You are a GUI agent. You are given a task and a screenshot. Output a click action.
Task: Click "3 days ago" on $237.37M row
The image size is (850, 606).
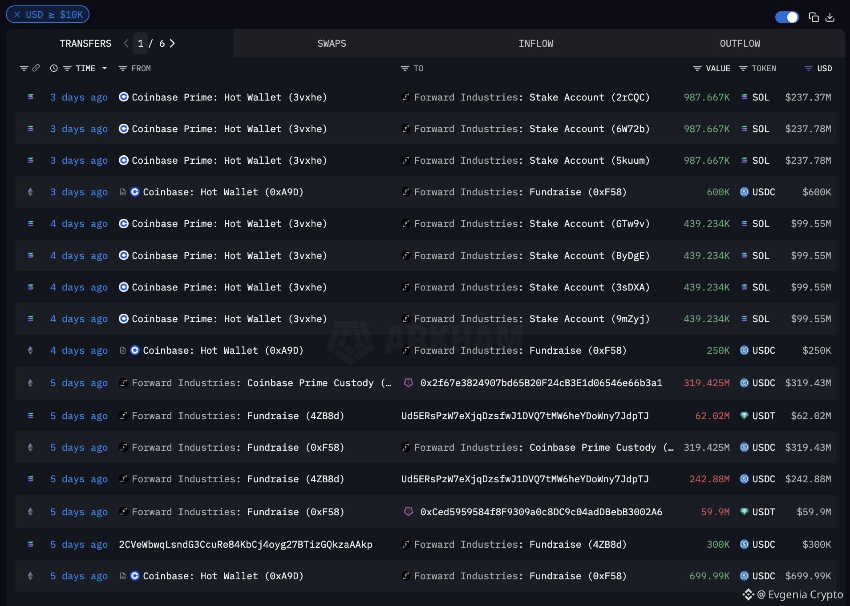(x=79, y=97)
